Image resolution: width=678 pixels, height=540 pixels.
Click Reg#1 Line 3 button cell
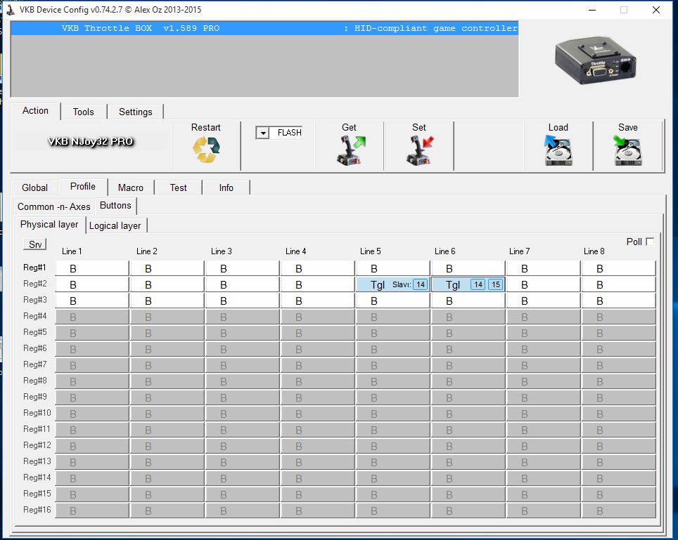242,268
